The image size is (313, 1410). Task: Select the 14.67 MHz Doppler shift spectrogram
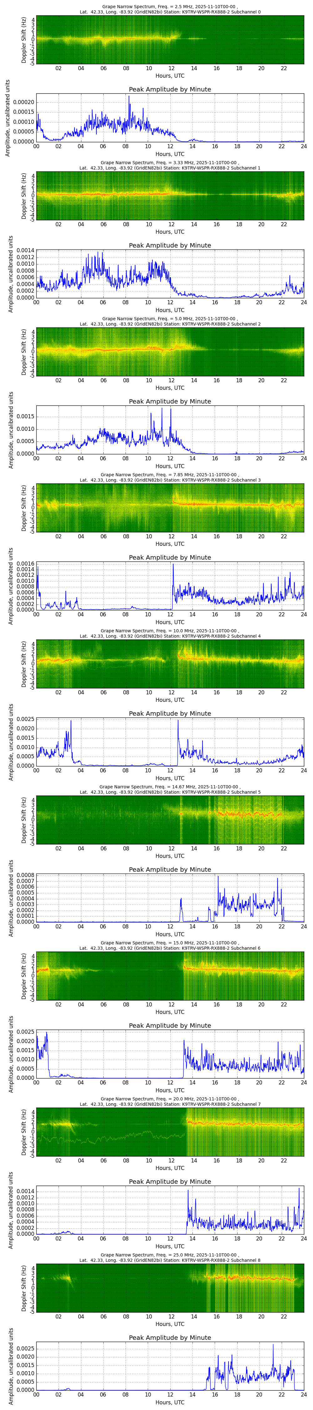tap(170, 820)
